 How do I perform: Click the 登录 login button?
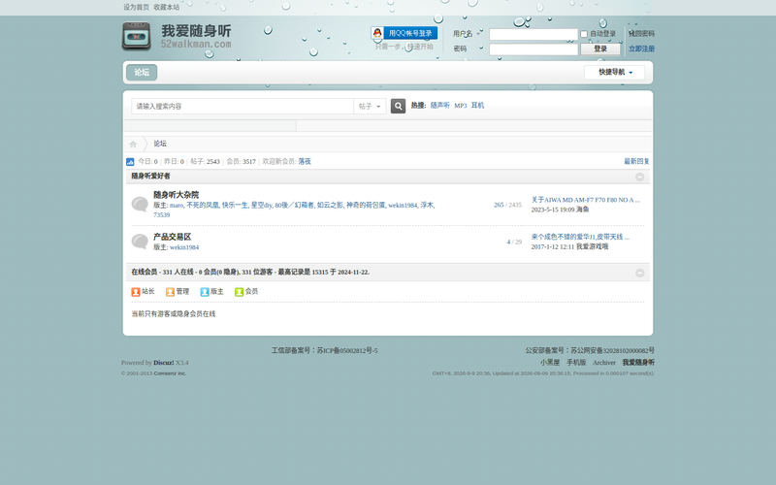[x=600, y=48]
